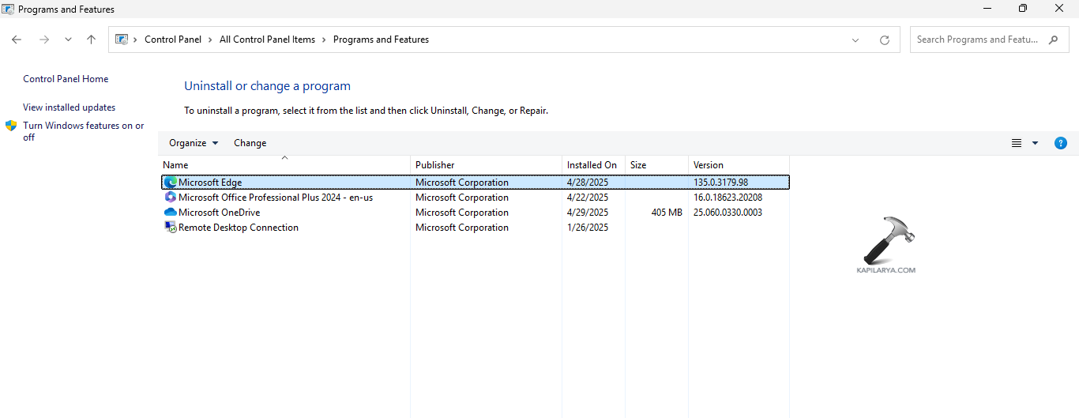Open the Control Panel Home link
This screenshot has width=1079, height=418.
pos(66,79)
